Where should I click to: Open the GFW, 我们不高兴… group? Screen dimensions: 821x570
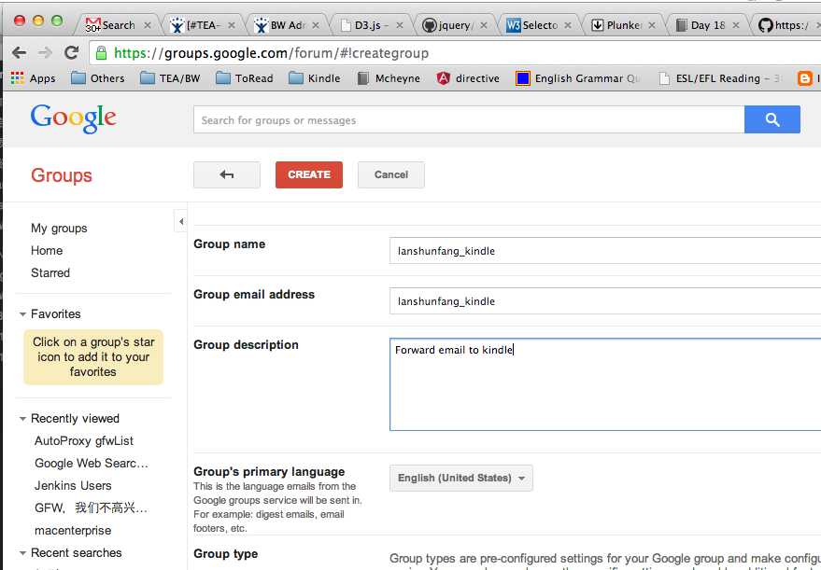[92, 507]
